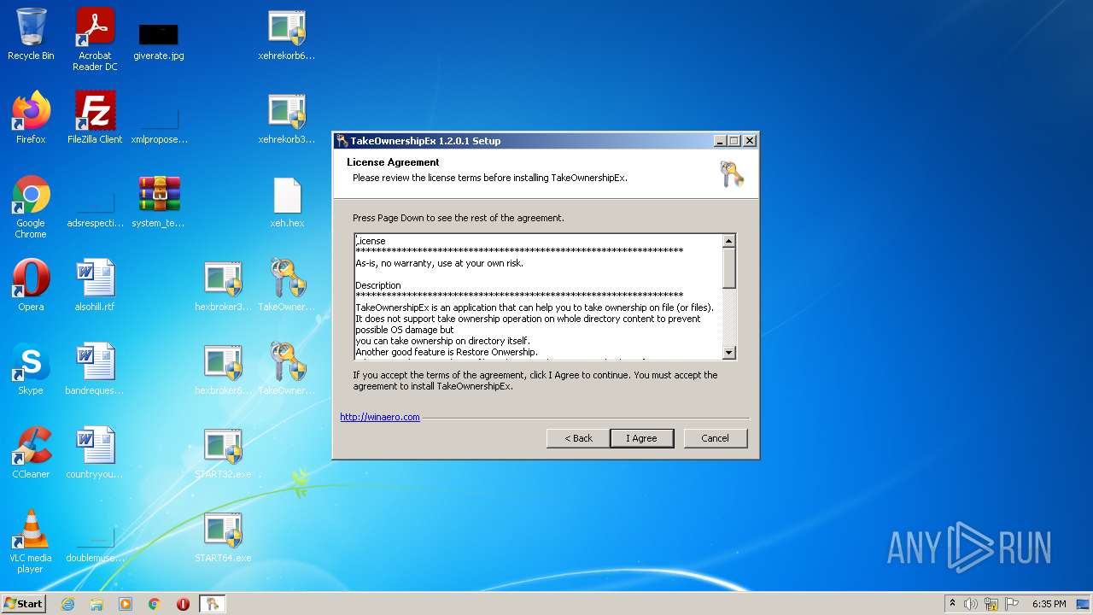Open Windows Media Player taskbar icon
This screenshot has width=1093, height=615.
[126, 604]
